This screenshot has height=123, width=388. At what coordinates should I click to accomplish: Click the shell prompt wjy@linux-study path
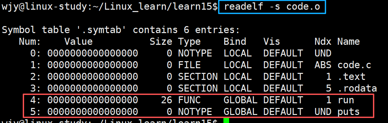[x=110, y=7]
